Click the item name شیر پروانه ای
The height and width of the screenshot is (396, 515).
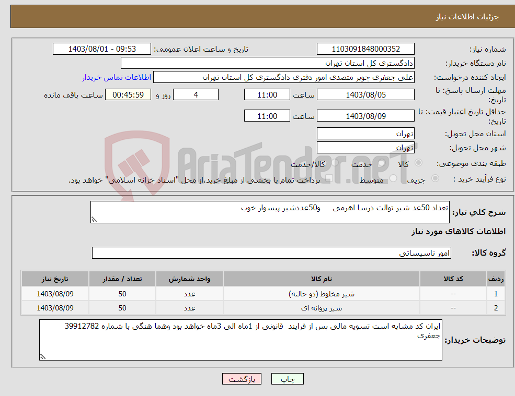pyautogui.click(x=322, y=308)
